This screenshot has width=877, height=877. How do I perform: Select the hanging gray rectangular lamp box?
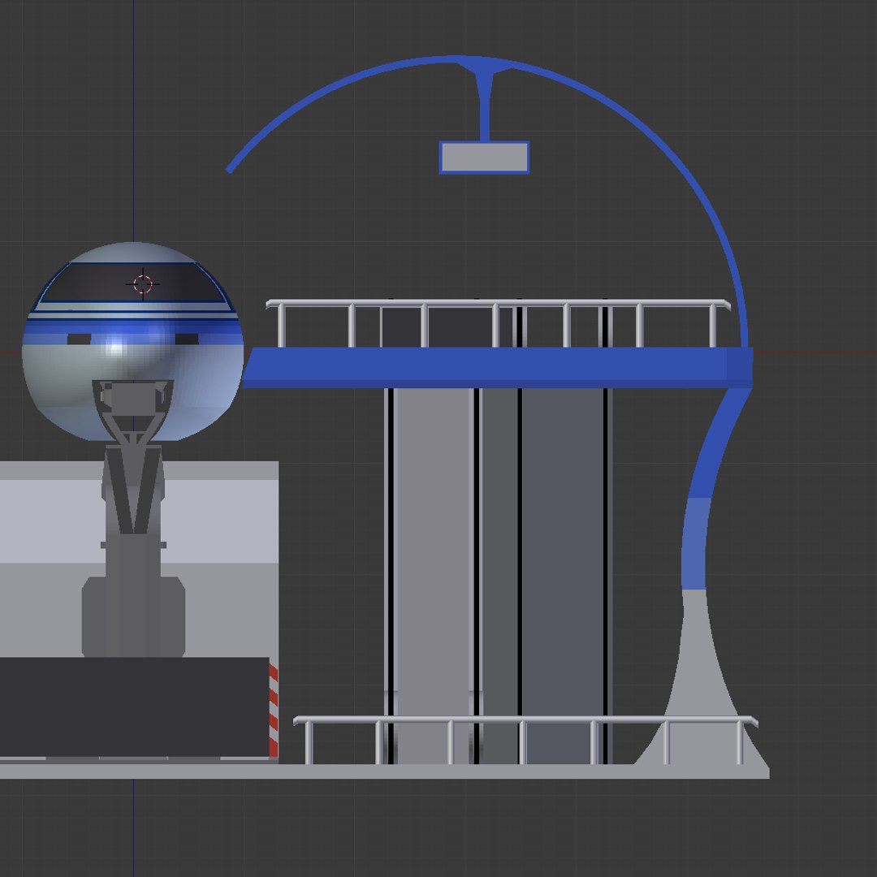[x=484, y=158]
